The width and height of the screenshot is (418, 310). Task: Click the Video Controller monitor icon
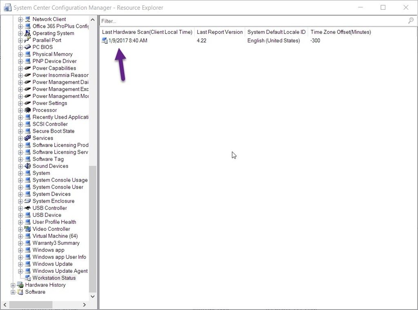(x=27, y=229)
